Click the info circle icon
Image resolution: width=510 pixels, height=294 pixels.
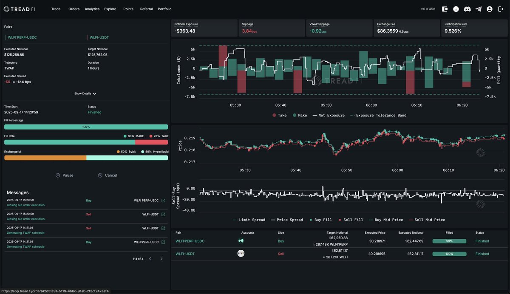tap(456, 9)
